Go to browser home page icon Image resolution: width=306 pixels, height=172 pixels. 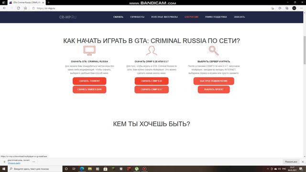point(25,8)
